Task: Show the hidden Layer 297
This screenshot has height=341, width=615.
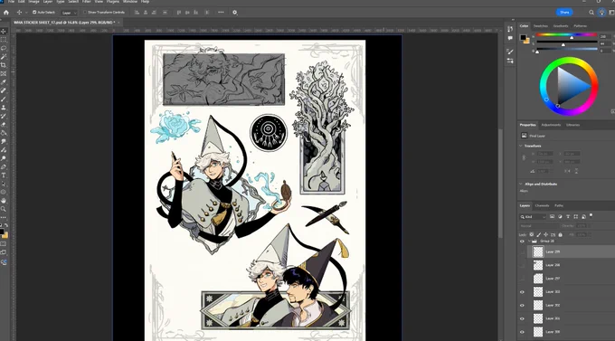Action: (x=522, y=279)
